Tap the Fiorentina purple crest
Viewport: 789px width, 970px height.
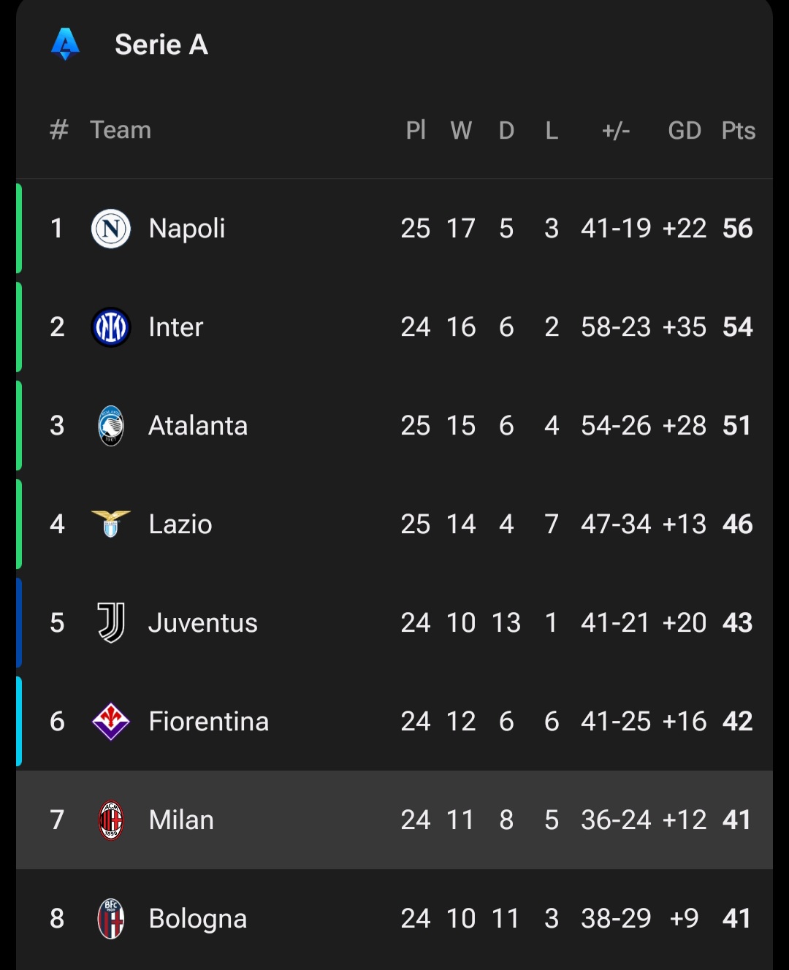111,721
